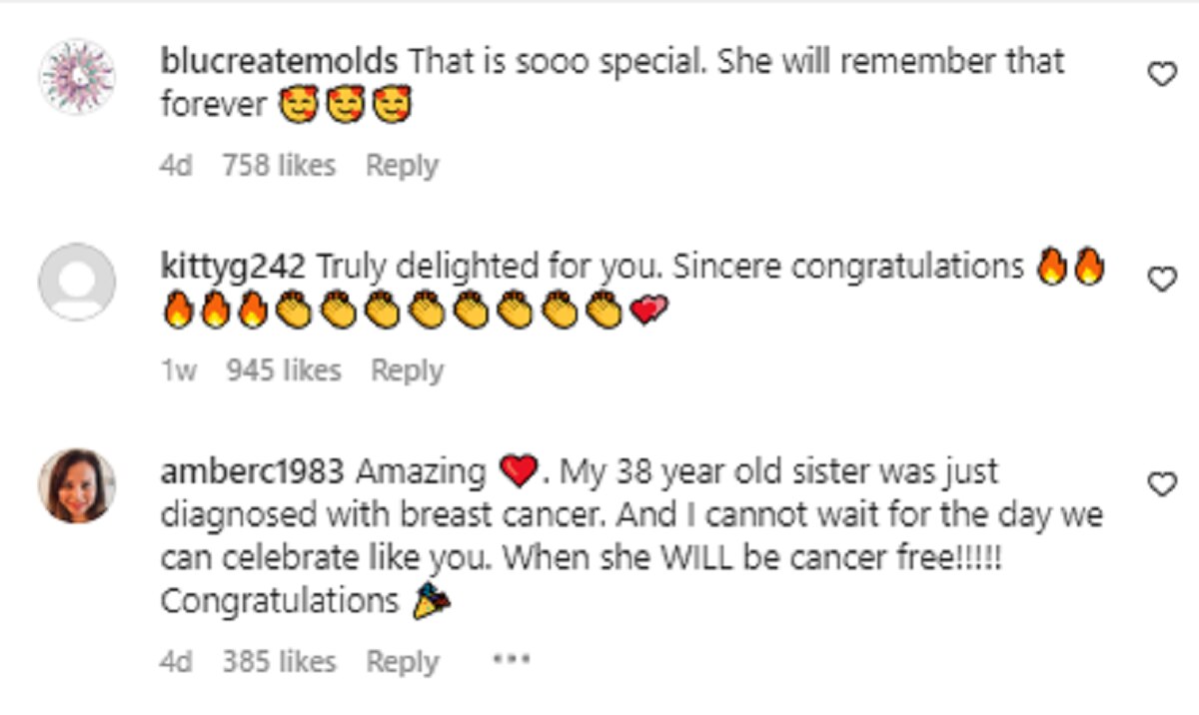The width and height of the screenshot is (1199, 715).
Task: Open kittyg242's default avatar
Action: coord(77,282)
